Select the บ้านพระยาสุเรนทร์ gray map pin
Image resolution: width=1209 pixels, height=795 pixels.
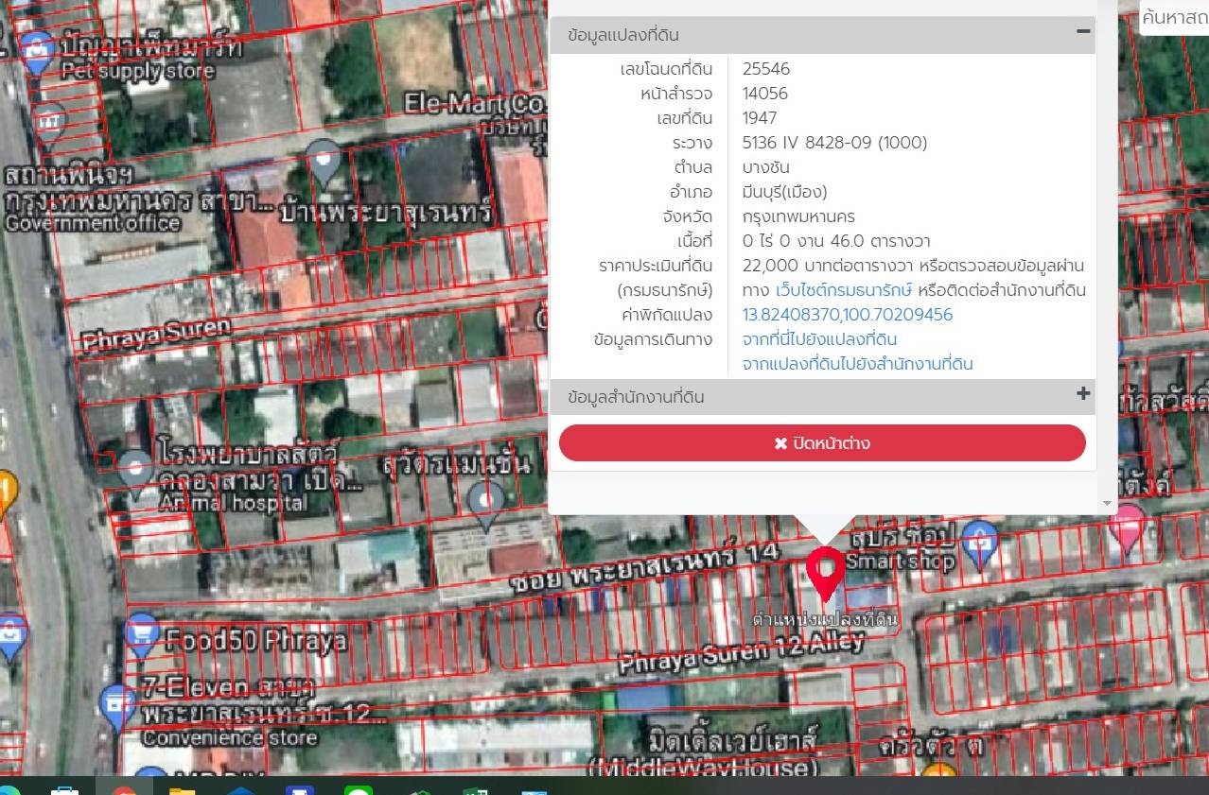[x=324, y=163]
